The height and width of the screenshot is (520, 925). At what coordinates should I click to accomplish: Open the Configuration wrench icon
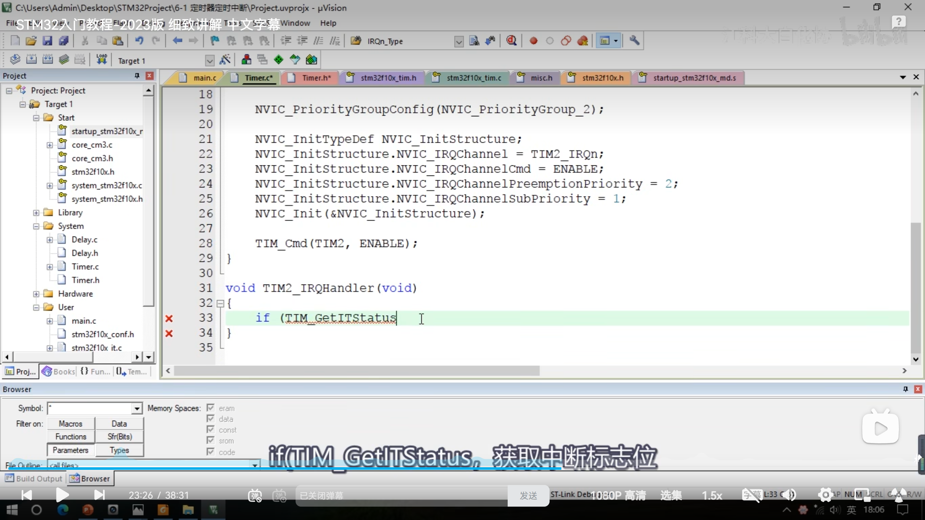tap(634, 41)
